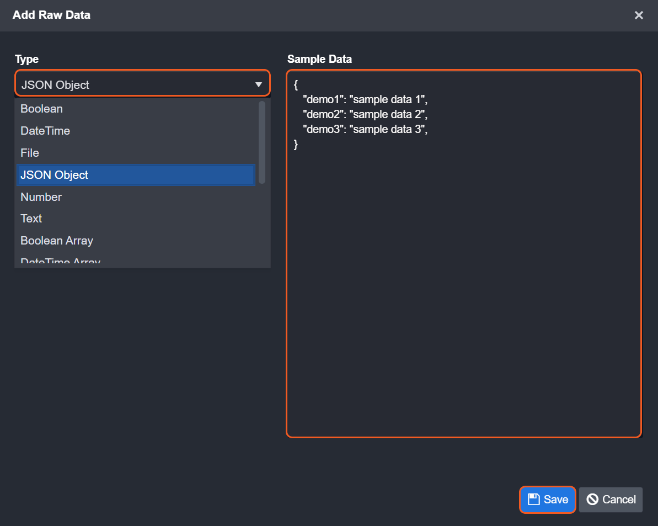Image resolution: width=658 pixels, height=526 pixels.
Task: Place cursor on the demo3 line
Action: [x=365, y=130]
